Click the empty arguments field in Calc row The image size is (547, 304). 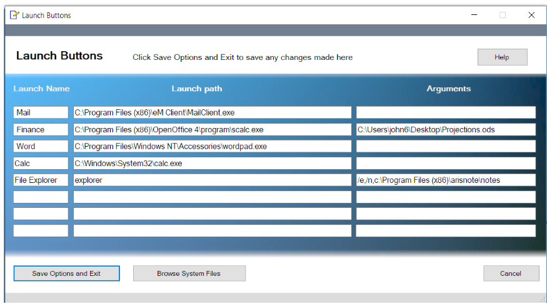(446, 164)
